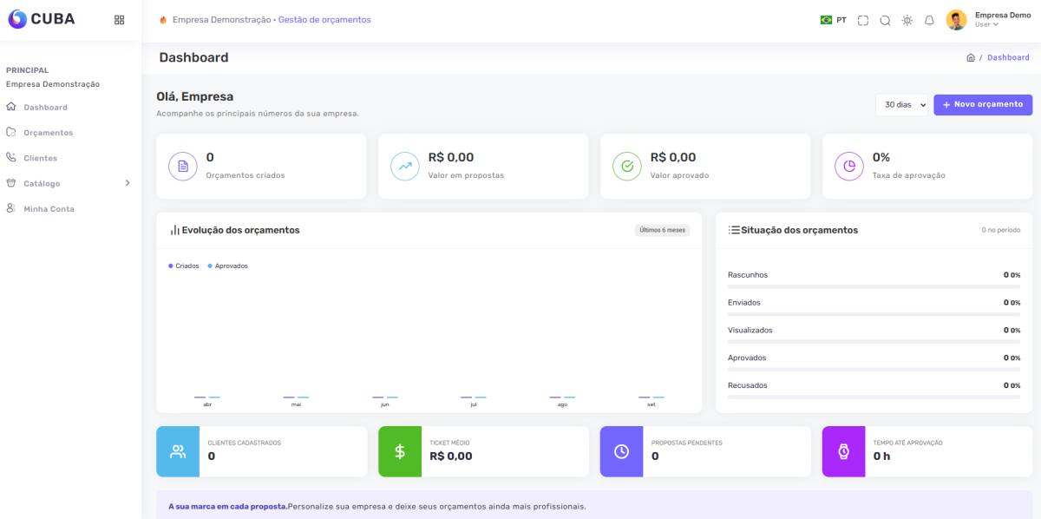Open the search magnifier icon
Screen dimensions: 1041x519
coord(885,20)
